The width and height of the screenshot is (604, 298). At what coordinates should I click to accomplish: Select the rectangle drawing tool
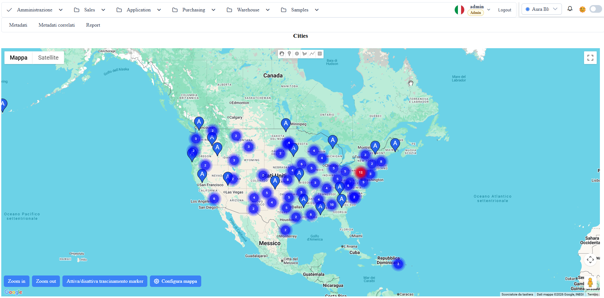(320, 54)
